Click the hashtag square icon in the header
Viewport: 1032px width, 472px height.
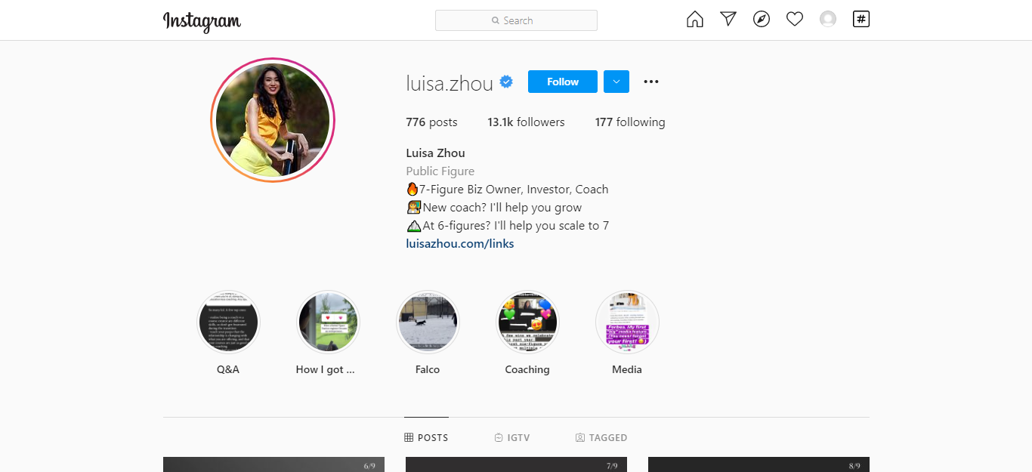861,19
